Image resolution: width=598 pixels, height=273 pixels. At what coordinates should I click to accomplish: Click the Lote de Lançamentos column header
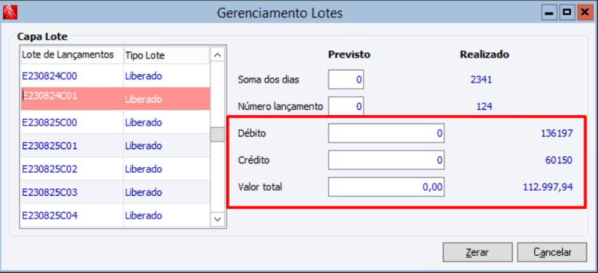[x=68, y=55]
